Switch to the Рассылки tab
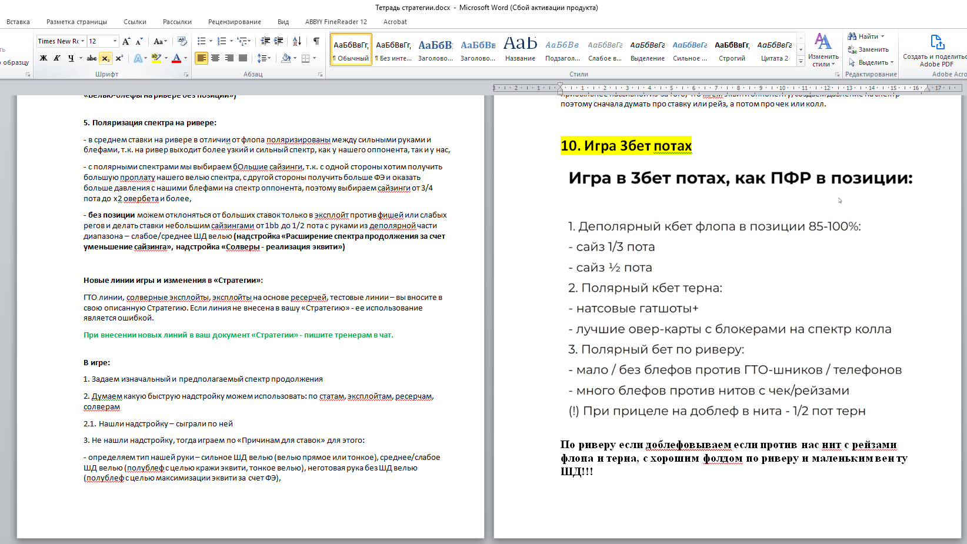The height and width of the screenshot is (544, 967). click(x=177, y=22)
